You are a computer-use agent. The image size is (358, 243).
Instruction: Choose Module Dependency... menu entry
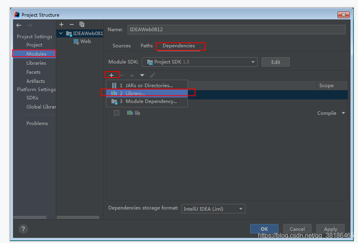(x=147, y=101)
